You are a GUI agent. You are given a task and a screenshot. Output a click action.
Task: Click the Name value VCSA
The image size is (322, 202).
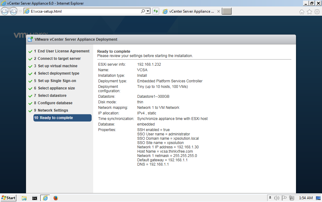coord(142,70)
